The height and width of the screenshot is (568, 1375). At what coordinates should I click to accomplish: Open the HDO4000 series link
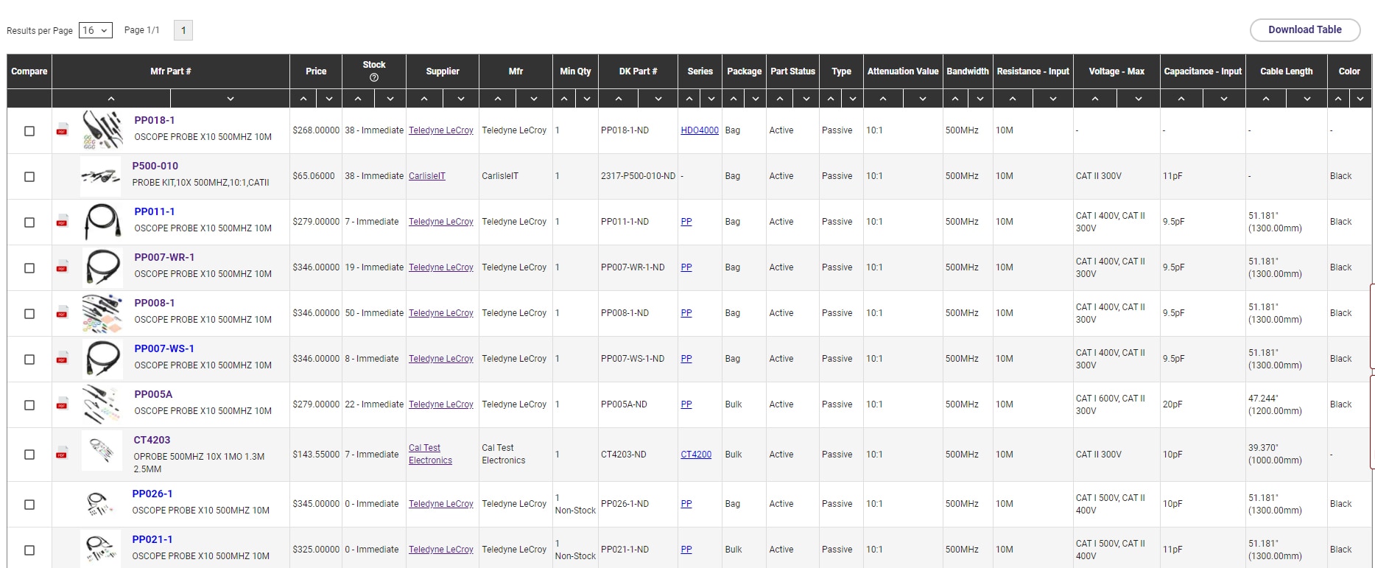coord(699,130)
